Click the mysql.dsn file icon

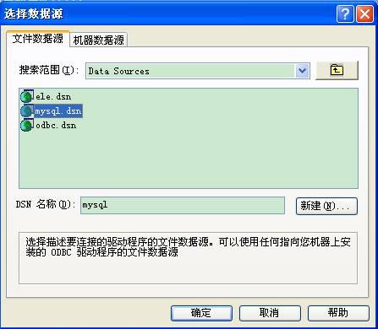27,111
